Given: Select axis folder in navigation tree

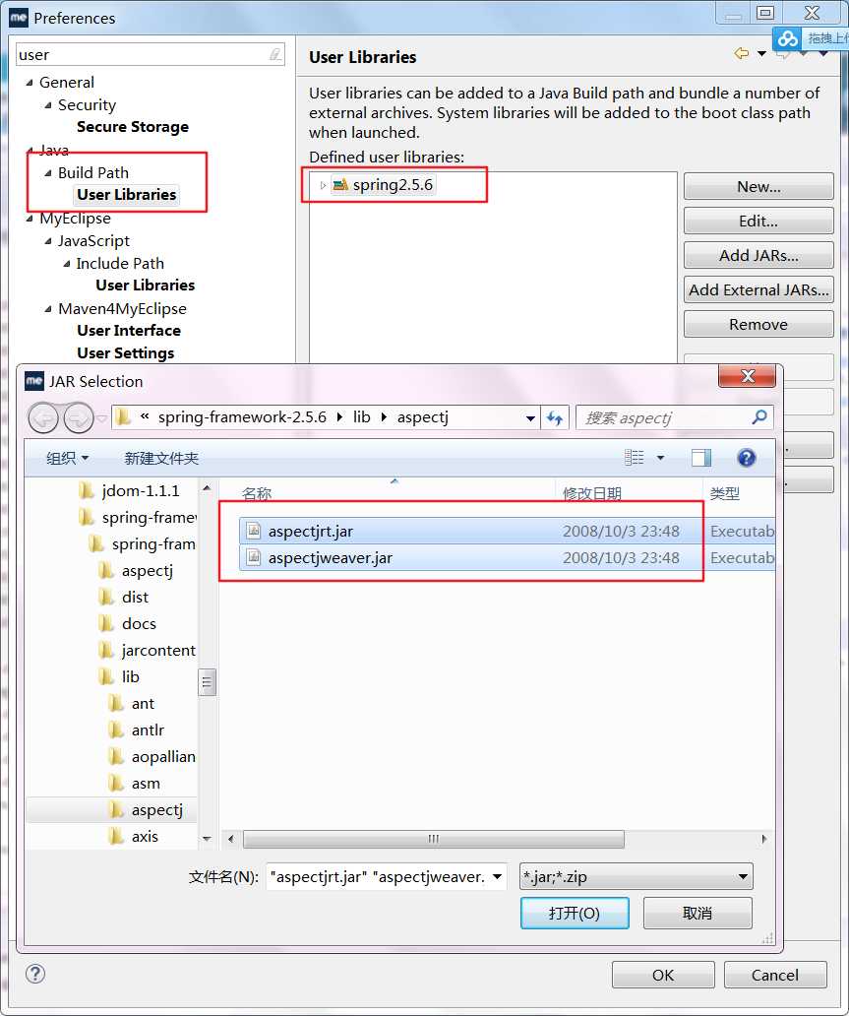Looking at the screenshot, I should point(145,837).
